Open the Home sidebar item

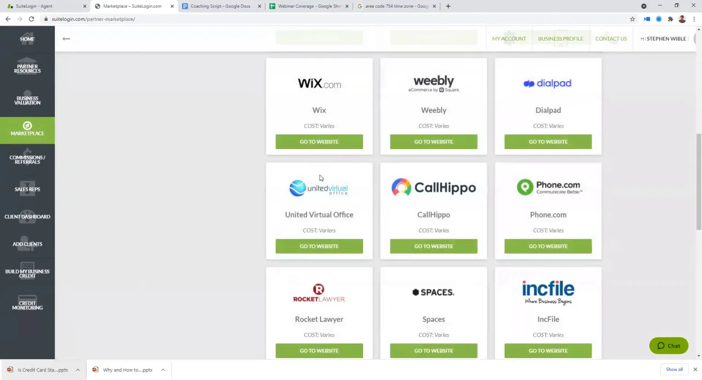click(27, 39)
